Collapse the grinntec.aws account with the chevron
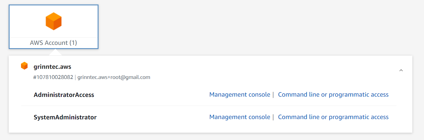 click(401, 70)
